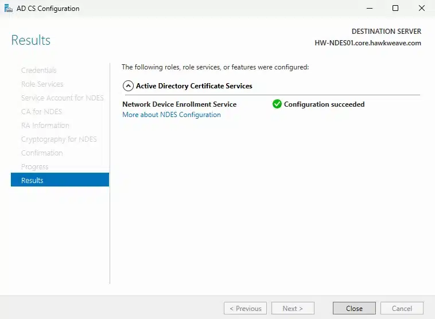Screen dimensions: 435x319
Task: Minimize the AD CS Configuration window
Action: pyautogui.click(x=369, y=9)
